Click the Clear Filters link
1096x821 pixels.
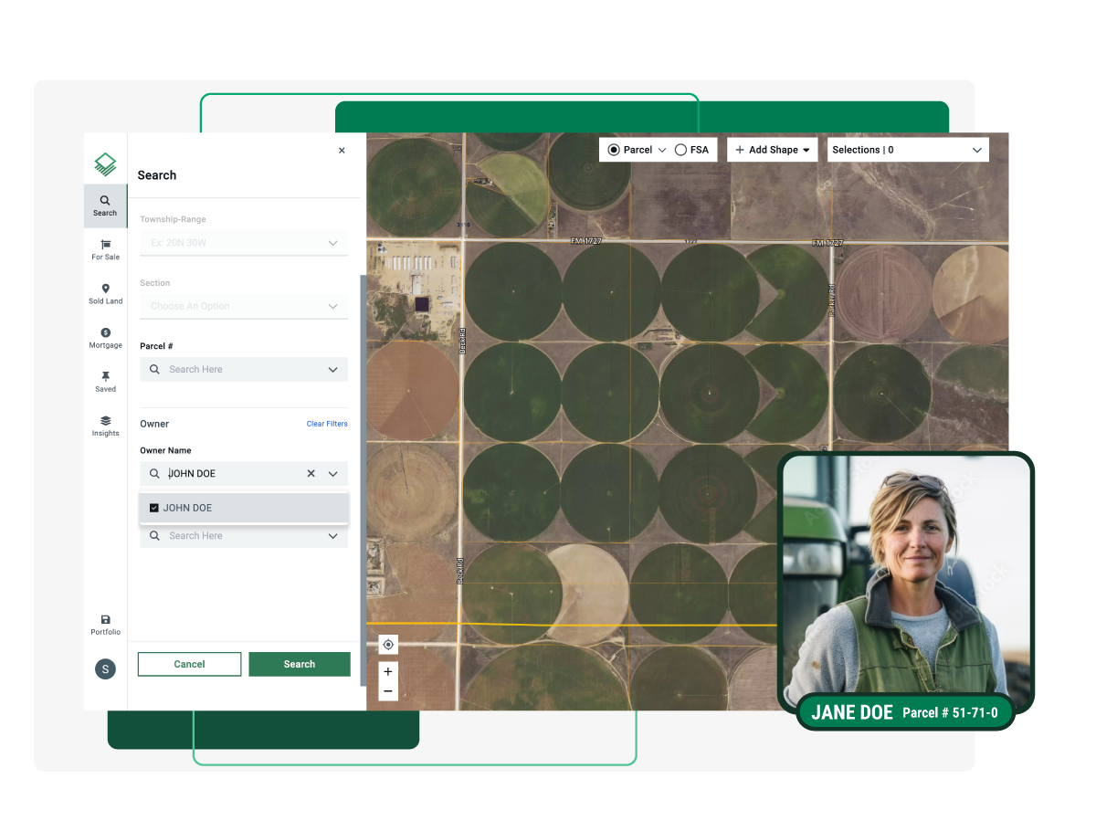click(x=327, y=424)
